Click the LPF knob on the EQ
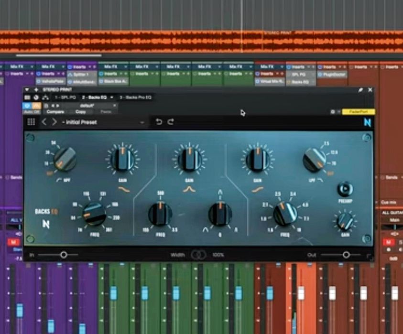 tap(315, 160)
